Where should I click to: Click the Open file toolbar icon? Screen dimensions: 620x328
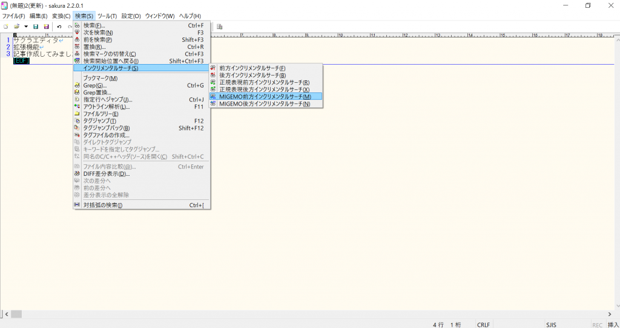click(x=16, y=27)
